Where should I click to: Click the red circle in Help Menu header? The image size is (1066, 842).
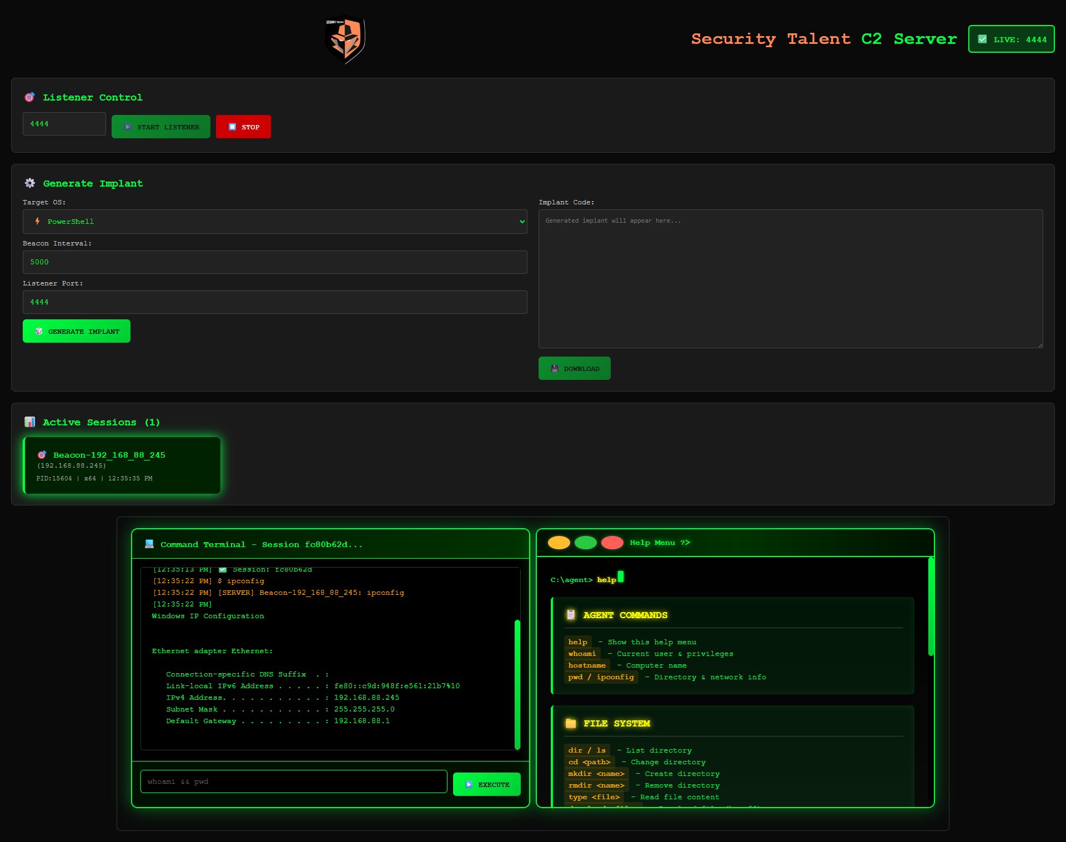pos(612,543)
